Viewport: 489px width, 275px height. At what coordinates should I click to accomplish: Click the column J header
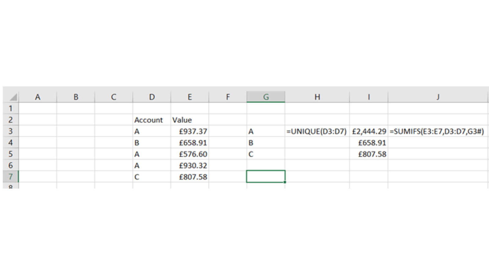[438, 97]
